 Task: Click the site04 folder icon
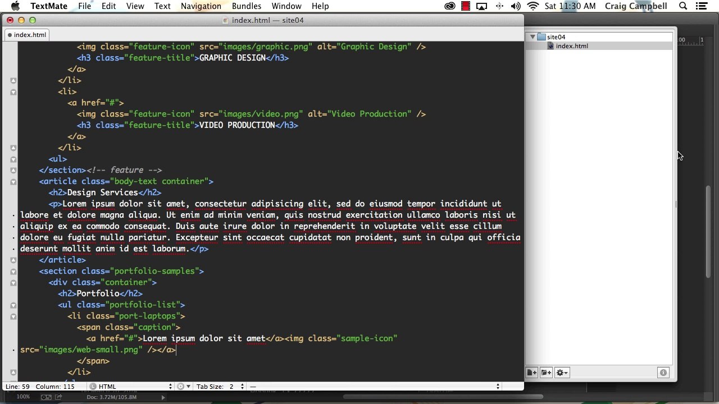pyautogui.click(x=541, y=37)
